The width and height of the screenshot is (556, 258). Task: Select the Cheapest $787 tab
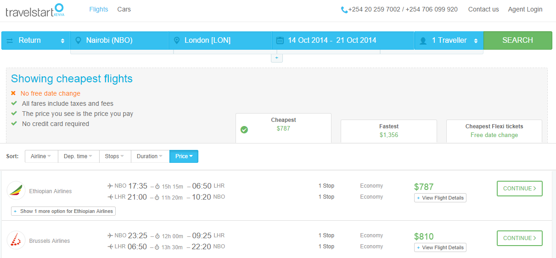[283, 128]
